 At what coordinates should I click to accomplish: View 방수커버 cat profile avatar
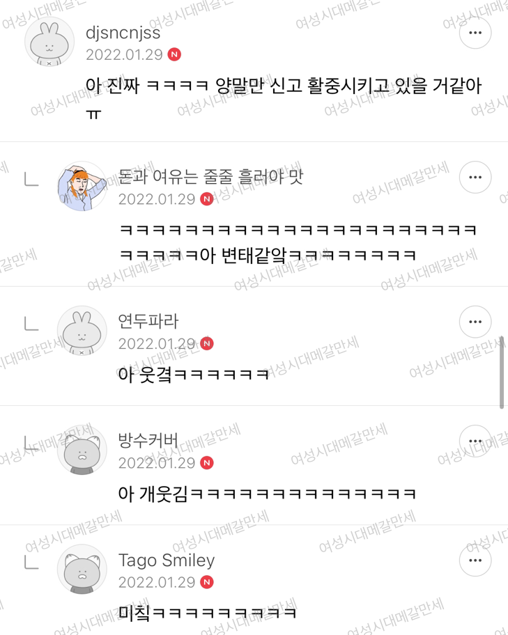tap(82, 450)
